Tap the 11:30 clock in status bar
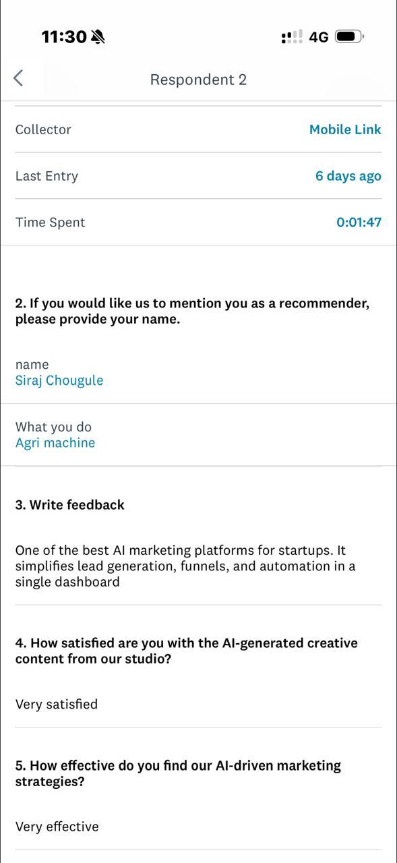Screen dimensions: 397x863 click(x=64, y=37)
